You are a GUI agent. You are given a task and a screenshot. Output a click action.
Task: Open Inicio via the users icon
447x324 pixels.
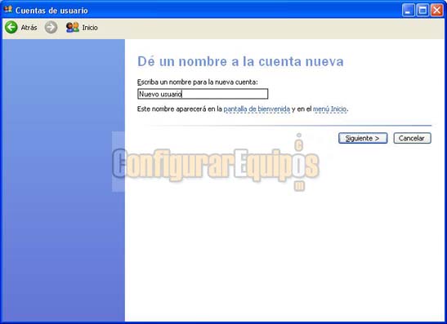tap(73, 27)
